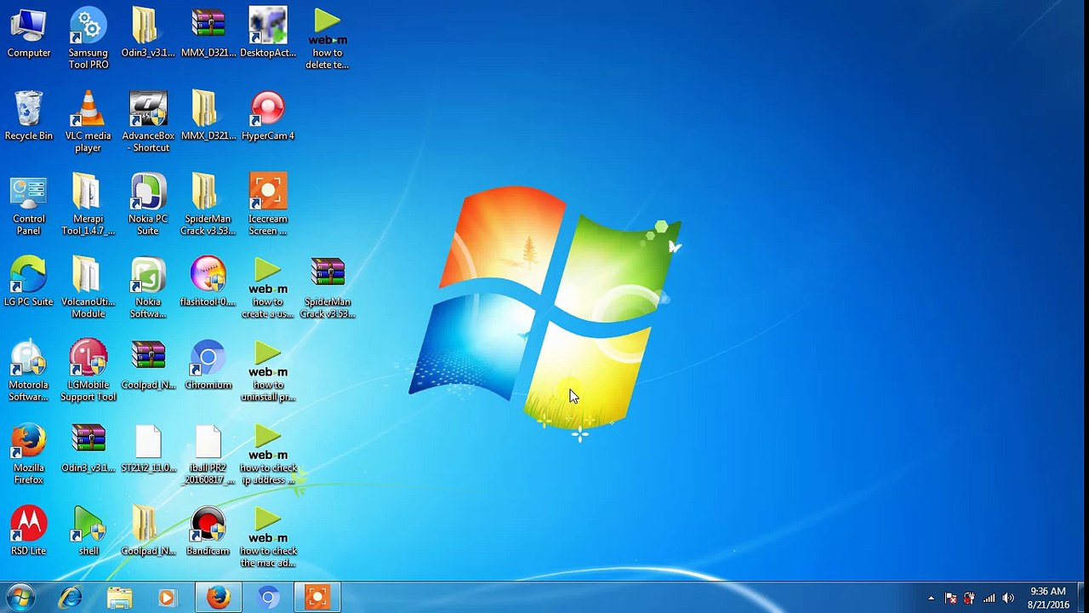The width and height of the screenshot is (1089, 613).
Task: Open the network signal tray icon
Action: pos(989,599)
